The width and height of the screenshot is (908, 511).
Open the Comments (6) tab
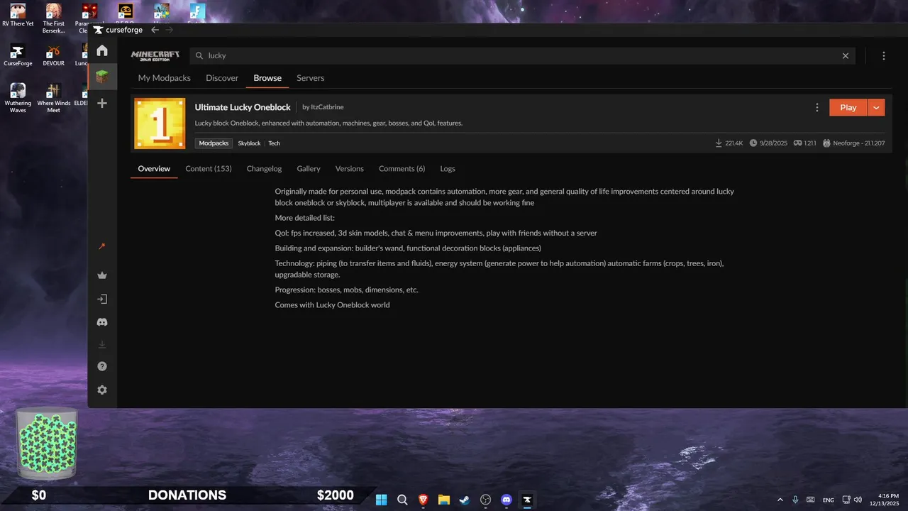click(x=402, y=169)
